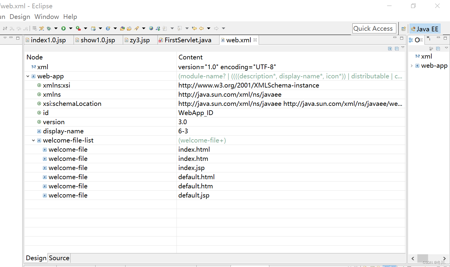This screenshot has width=450, height=267.
Task: Collapse the web-app node in editor
Action: pyautogui.click(x=28, y=76)
